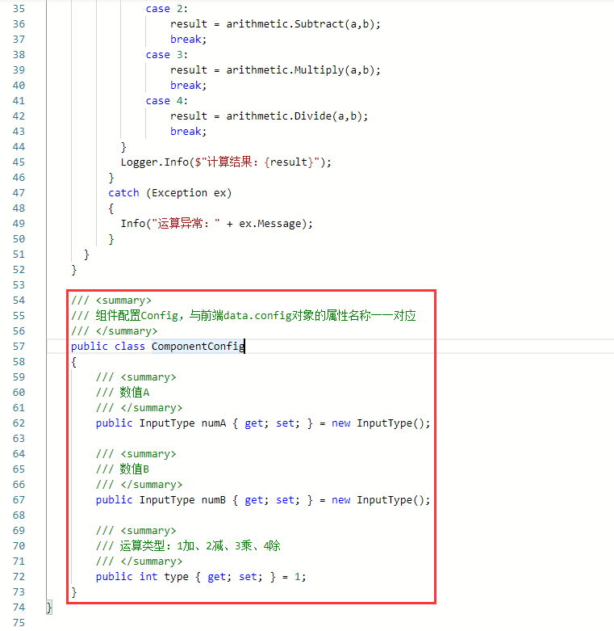The width and height of the screenshot is (614, 631).
Task: Click the 数值B comment text
Action: point(135,469)
